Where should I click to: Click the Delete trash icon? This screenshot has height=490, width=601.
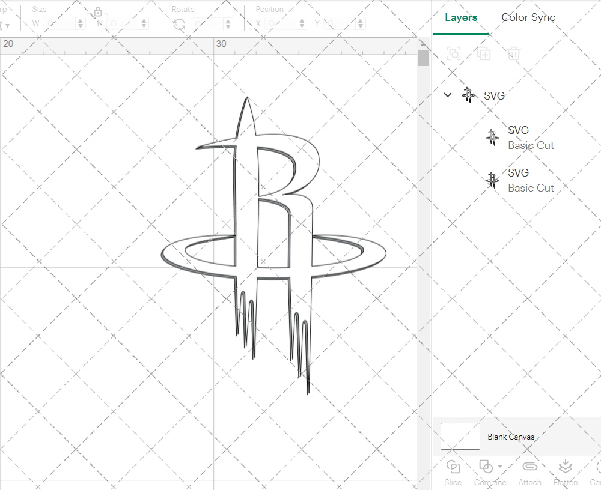(x=514, y=53)
